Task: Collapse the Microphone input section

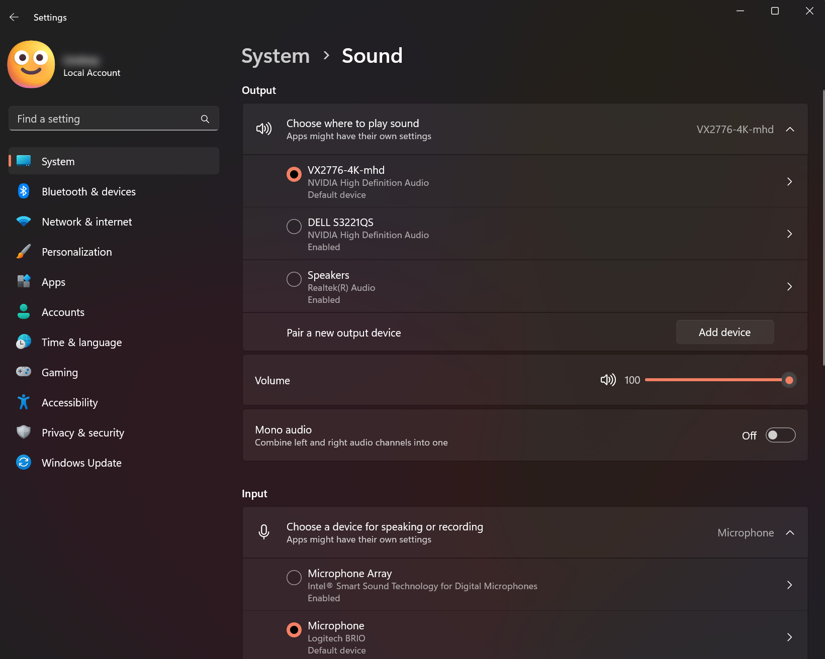Action: pyautogui.click(x=790, y=532)
